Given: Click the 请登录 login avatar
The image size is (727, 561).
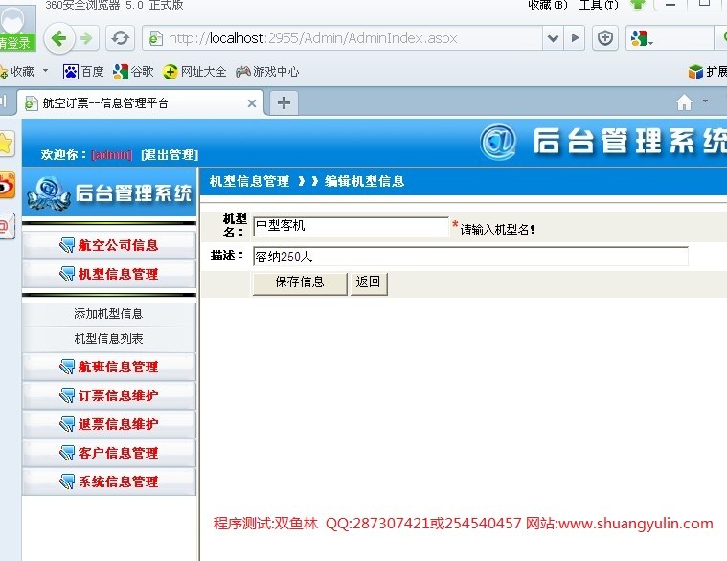Looking at the screenshot, I should [16, 28].
